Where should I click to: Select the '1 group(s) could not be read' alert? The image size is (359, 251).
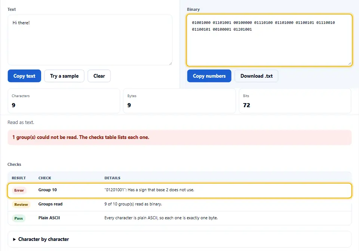point(179,137)
